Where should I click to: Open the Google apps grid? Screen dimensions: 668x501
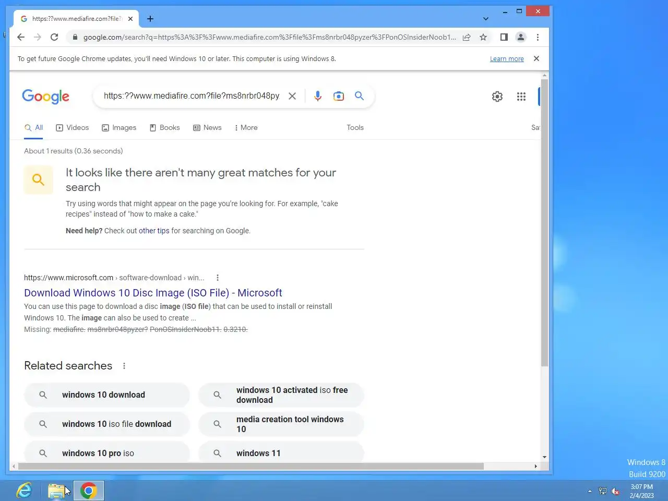click(x=521, y=97)
